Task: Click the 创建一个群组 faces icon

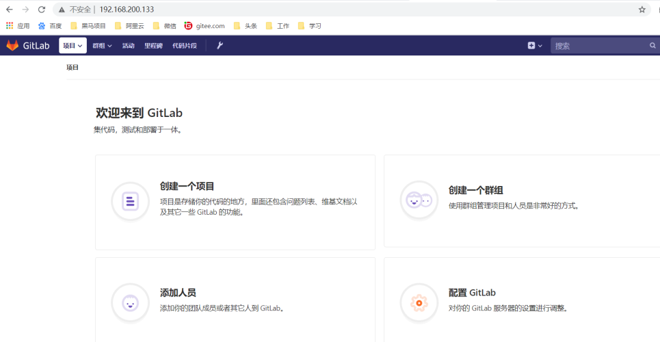Action: [419, 200]
